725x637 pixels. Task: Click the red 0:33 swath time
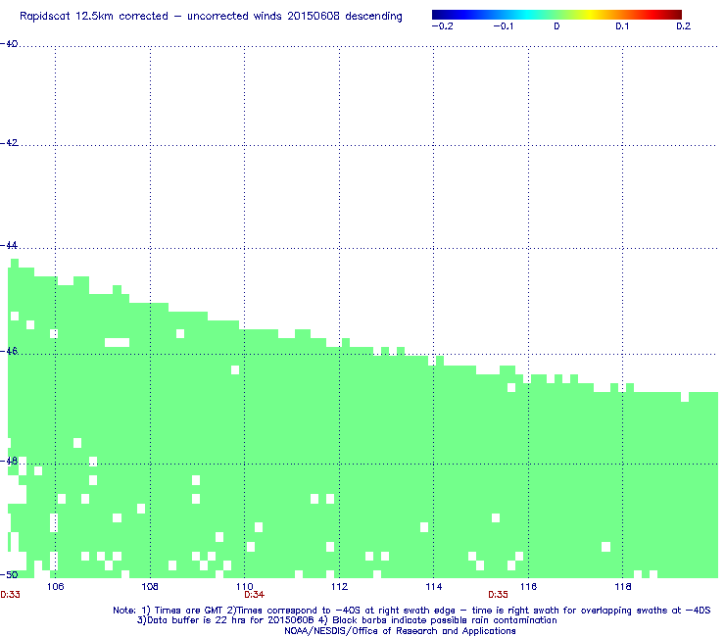[x=10, y=595]
